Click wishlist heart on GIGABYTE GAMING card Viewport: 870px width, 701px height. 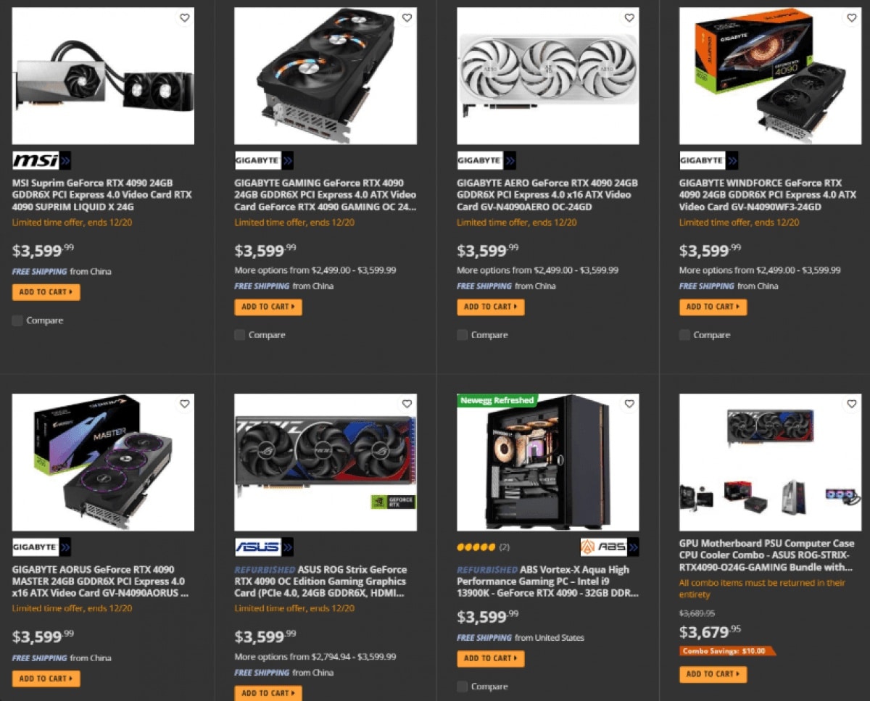407,17
